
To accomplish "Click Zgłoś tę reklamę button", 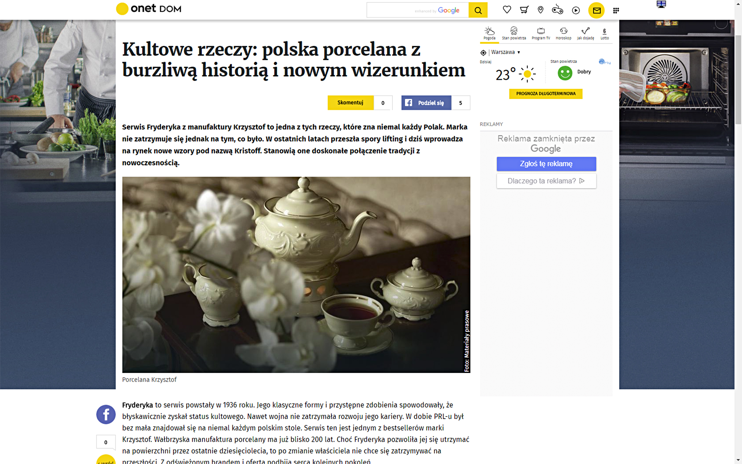I will [x=546, y=164].
